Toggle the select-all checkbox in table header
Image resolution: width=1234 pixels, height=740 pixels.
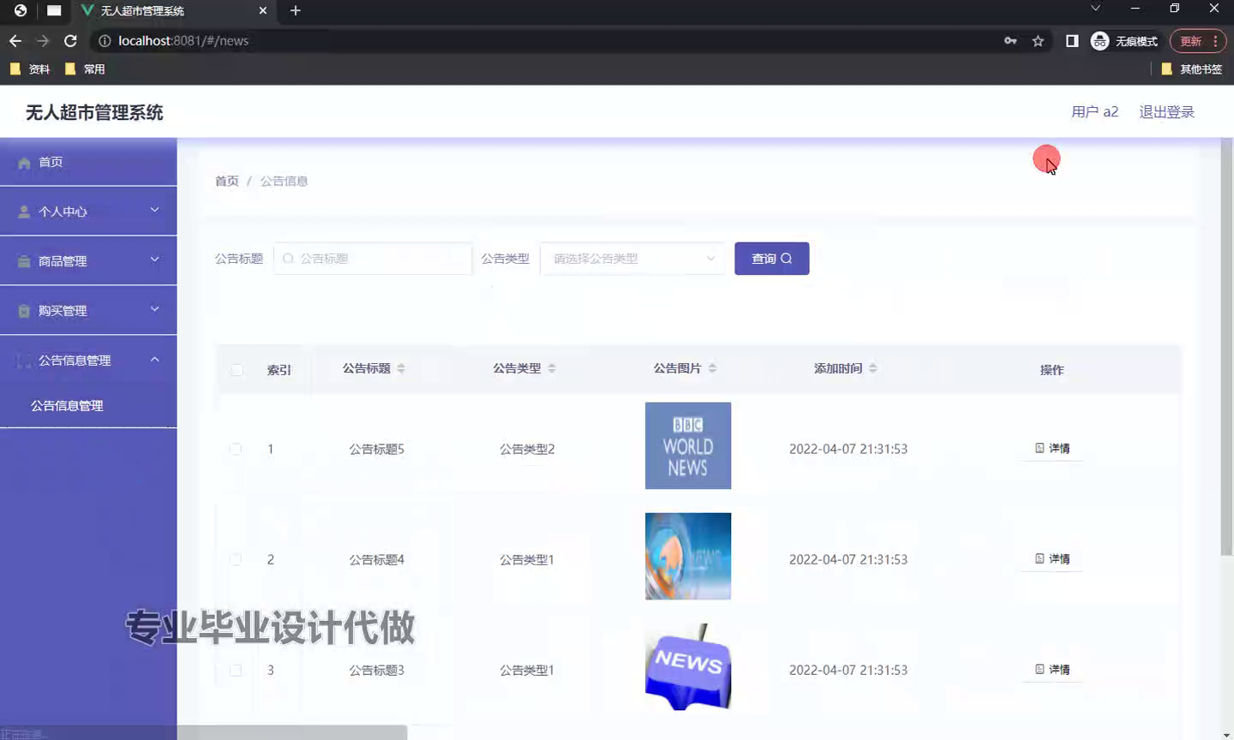tap(237, 370)
